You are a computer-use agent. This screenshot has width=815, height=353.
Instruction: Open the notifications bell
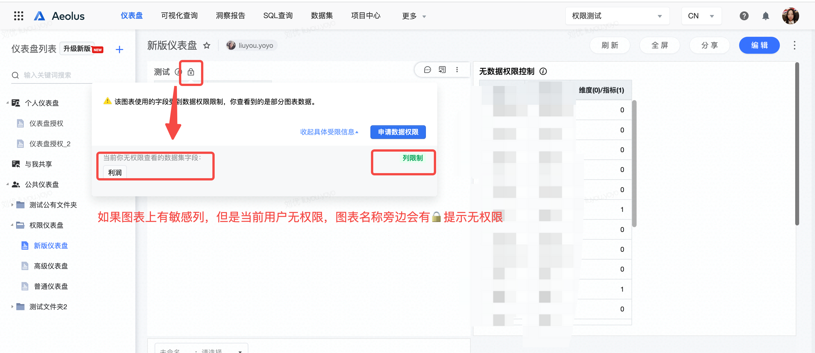(765, 16)
